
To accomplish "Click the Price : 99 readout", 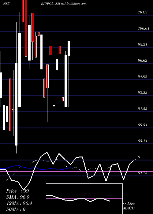I will 17,191.
